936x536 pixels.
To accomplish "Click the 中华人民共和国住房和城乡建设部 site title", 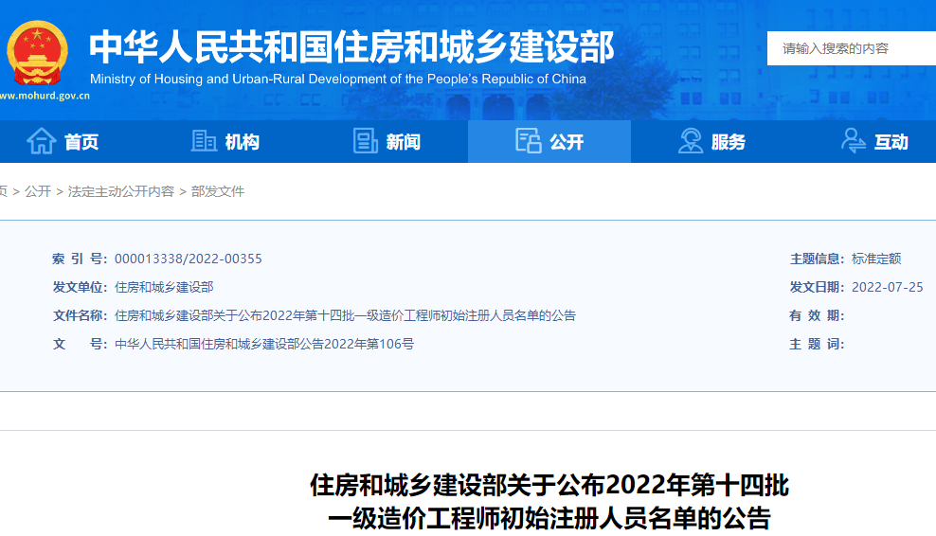I will point(351,45).
